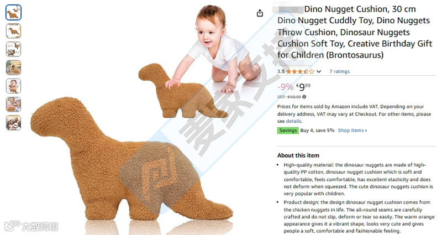This screenshot has height=235, width=442.
Task: Select the second thumbnail with single dinosaur
Action: click(x=13, y=31)
